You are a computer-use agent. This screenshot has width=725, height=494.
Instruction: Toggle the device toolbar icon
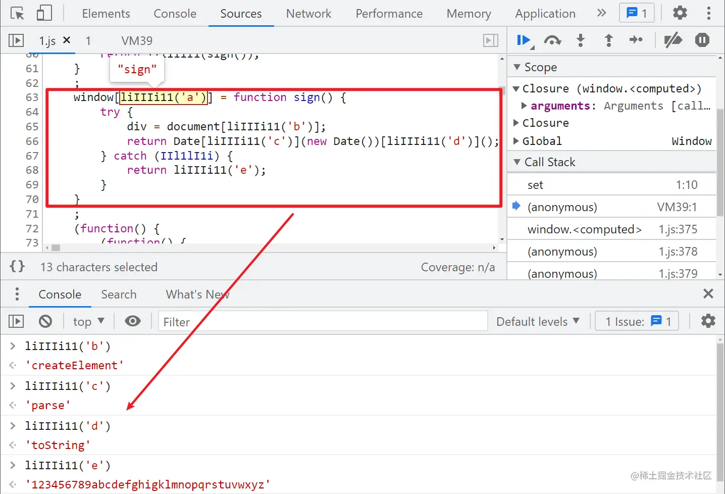(x=44, y=14)
